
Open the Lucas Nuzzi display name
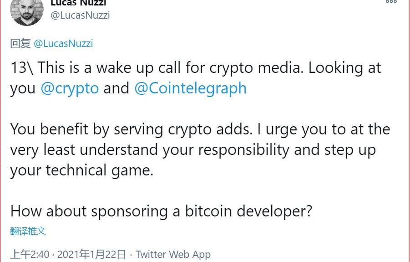pos(78,3)
